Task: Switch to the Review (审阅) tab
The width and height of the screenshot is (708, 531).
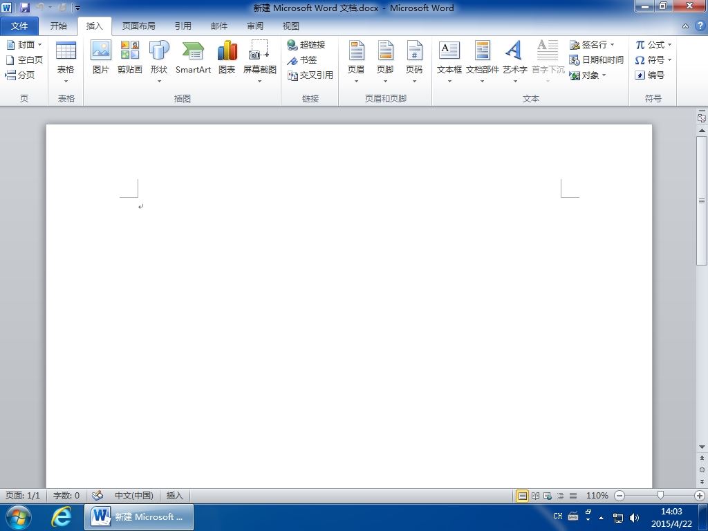Action: (x=255, y=26)
